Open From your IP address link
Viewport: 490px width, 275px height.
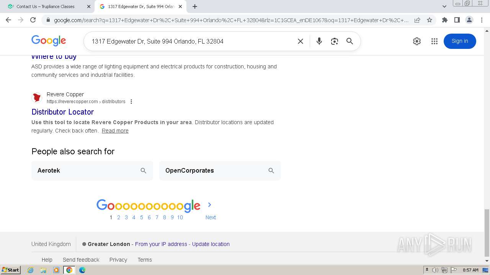point(161,244)
